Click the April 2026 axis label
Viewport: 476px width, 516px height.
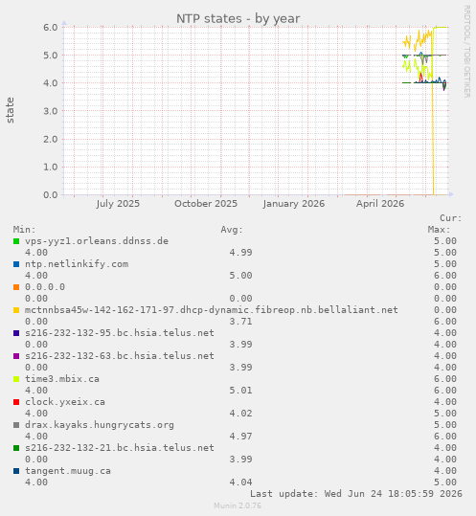click(380, 204)
